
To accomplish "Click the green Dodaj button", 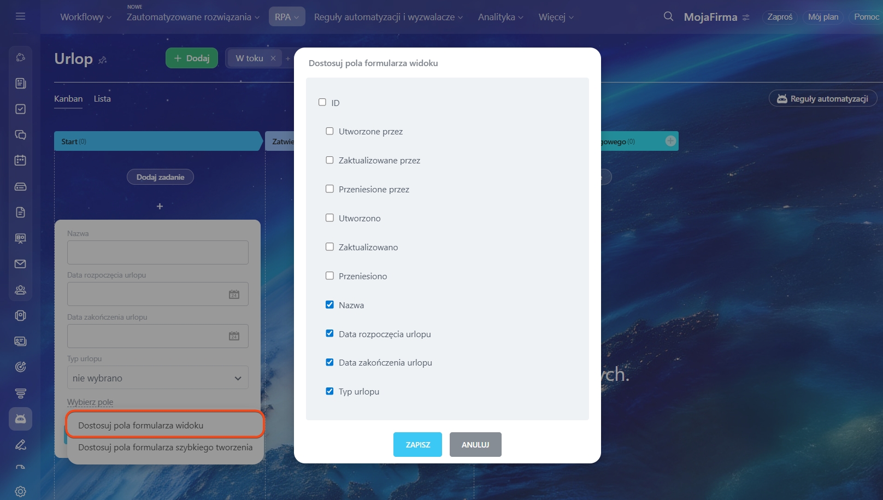I will (x=192, y=58).
